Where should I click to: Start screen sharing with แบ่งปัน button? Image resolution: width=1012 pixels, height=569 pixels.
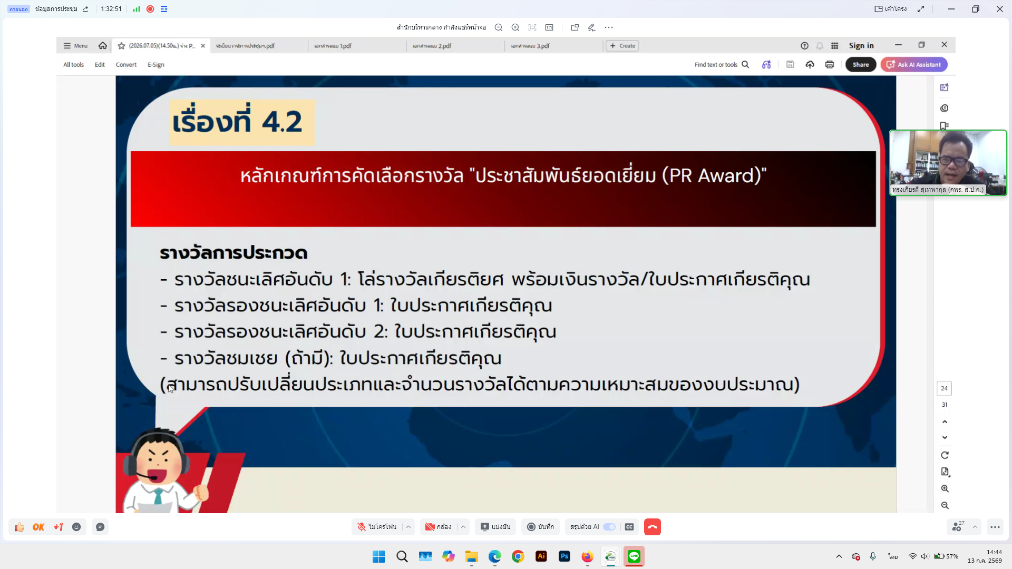point(495,527)
